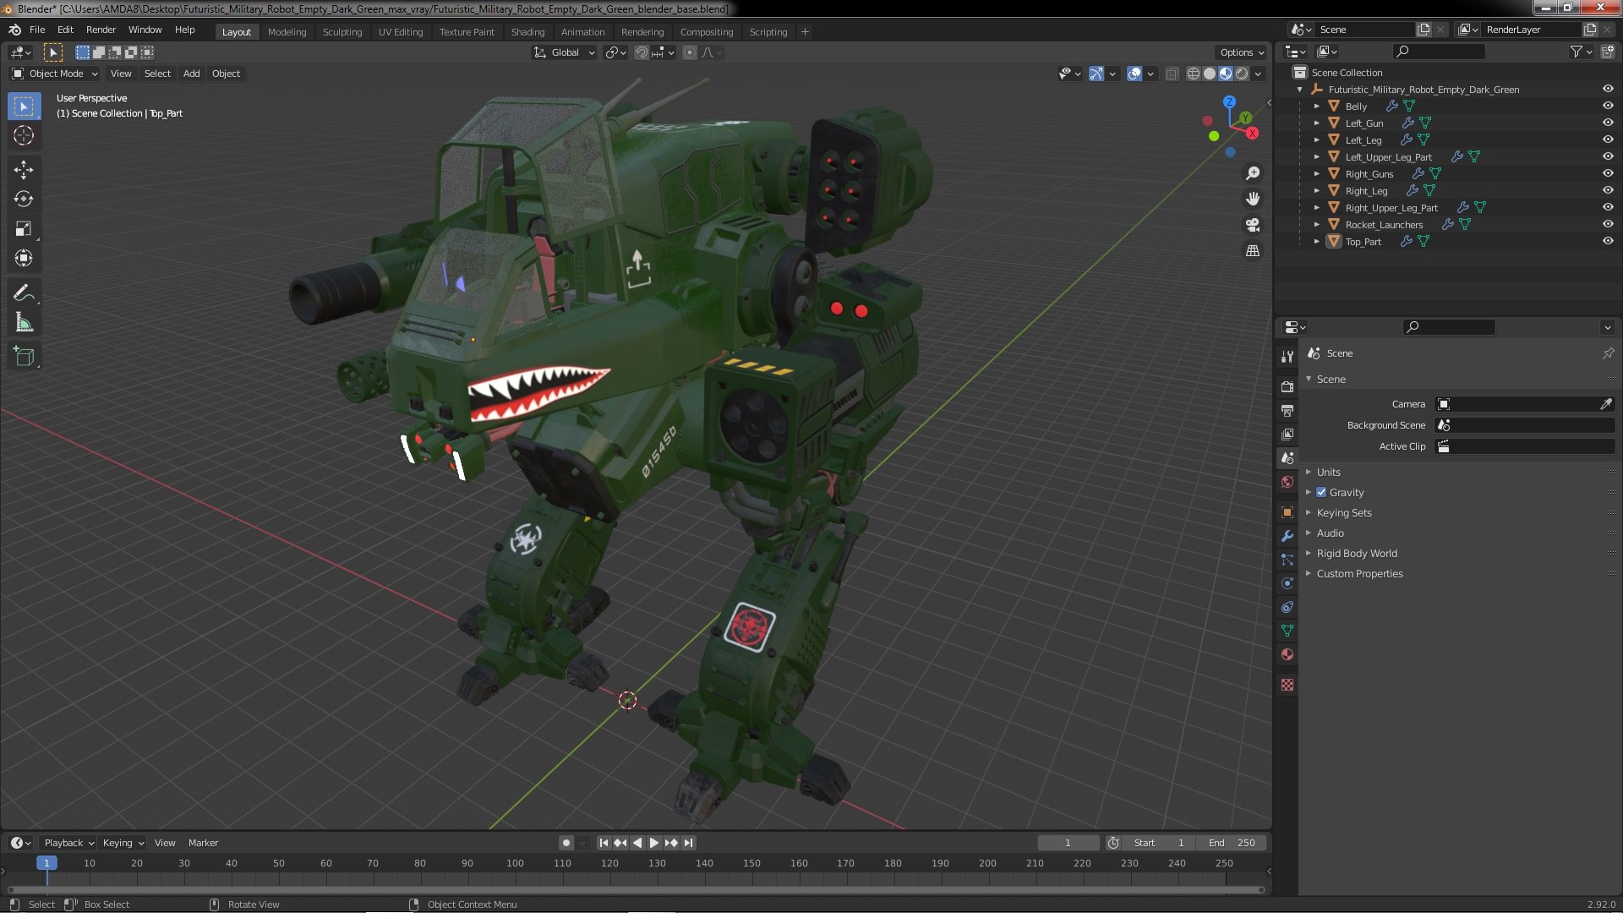This screenshot has height=913, width=1623.
Task: Select the Cursor tool in the toolbar
Action: (24, 135)
